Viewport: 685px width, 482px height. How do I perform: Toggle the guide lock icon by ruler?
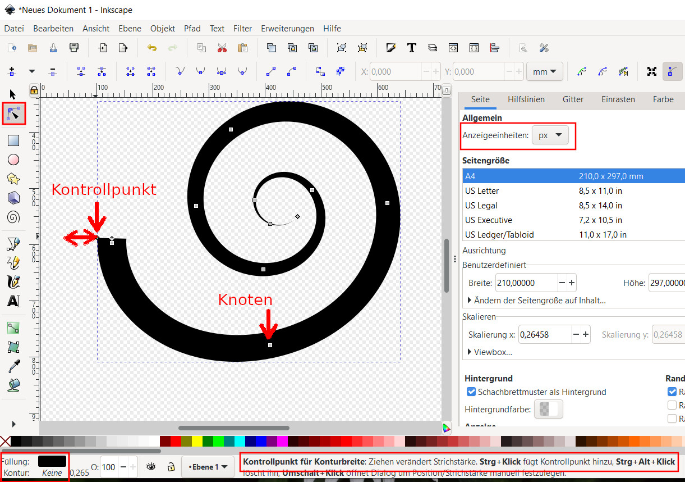click(34, 89)
